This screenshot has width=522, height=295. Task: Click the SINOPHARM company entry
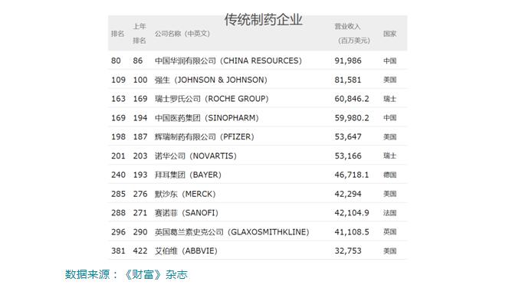[x=207, y=118]
